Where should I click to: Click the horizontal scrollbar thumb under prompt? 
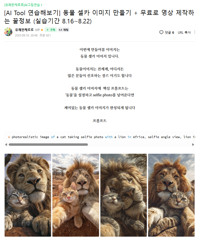pyautogui.click(x=48, y=144)
